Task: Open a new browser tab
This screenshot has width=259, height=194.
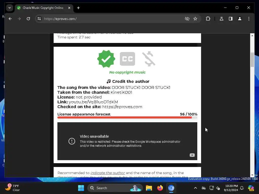Action: click(x=78, y=8)
